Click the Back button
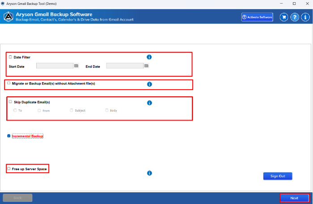Image resolution: width=313 pixels, height=204 pixels. click(x=17, y=198)
